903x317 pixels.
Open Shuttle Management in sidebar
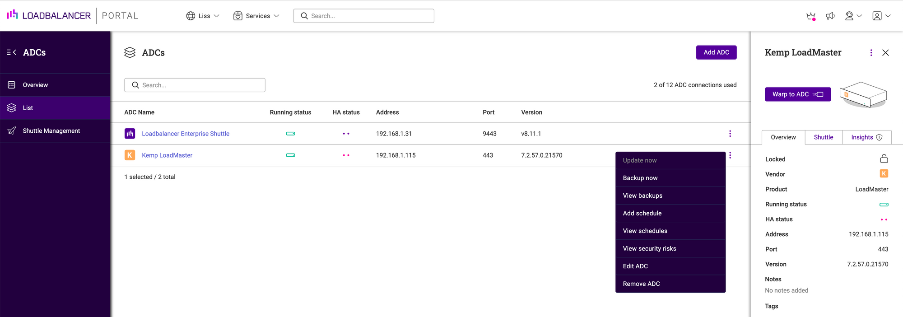[55, 131]
